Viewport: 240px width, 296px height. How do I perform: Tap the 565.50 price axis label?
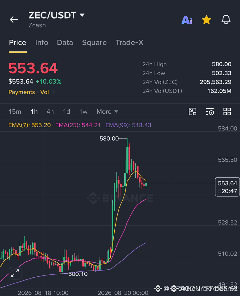coord(228,160)
